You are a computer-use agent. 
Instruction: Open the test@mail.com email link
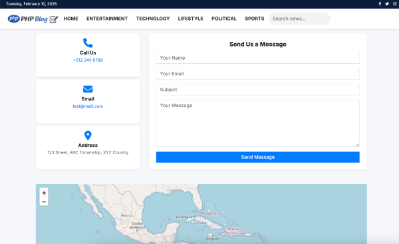88,106
